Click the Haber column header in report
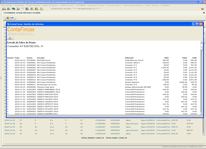The height and width of the screenshot is (149, 206). 185,58
